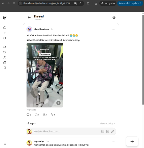Image resolution: width=144 pixels, height=148 pixels.
Task: Go to the Home feed icon
Action: coord(5,28)
